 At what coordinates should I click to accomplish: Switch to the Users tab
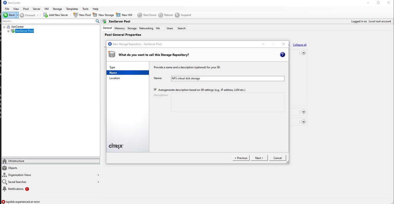[170, 28]
